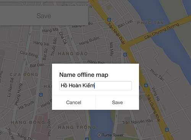Viewport: 191px width, 140px height.
Task: Click the Hàng Buồm street label
Action: click(89, 41)
